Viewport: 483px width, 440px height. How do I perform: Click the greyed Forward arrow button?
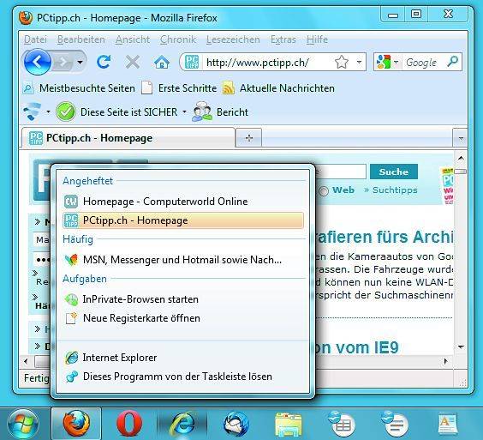point(63,63)
